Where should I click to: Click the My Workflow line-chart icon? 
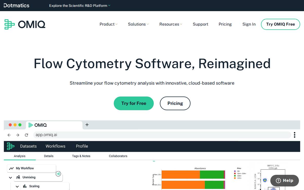tap(11, 168)
